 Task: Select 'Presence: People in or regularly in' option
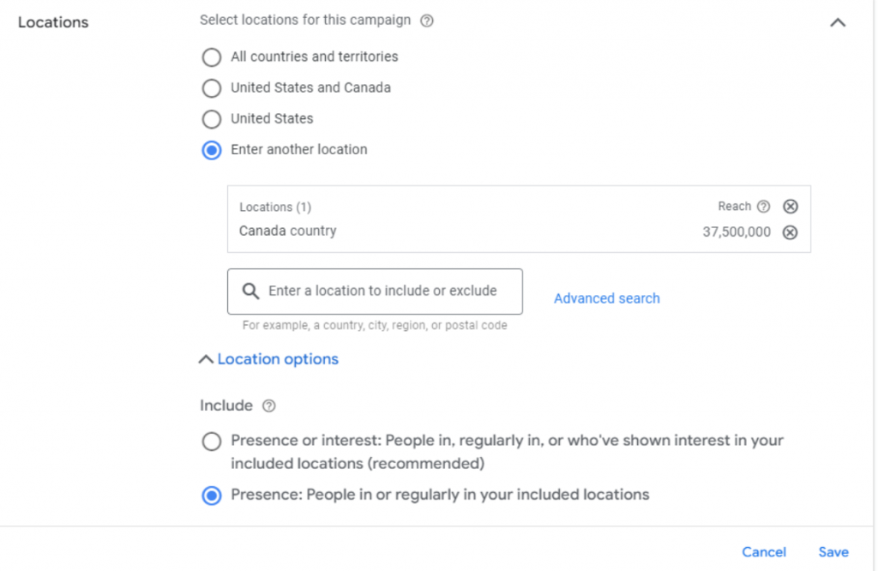(x=211, y=496)
